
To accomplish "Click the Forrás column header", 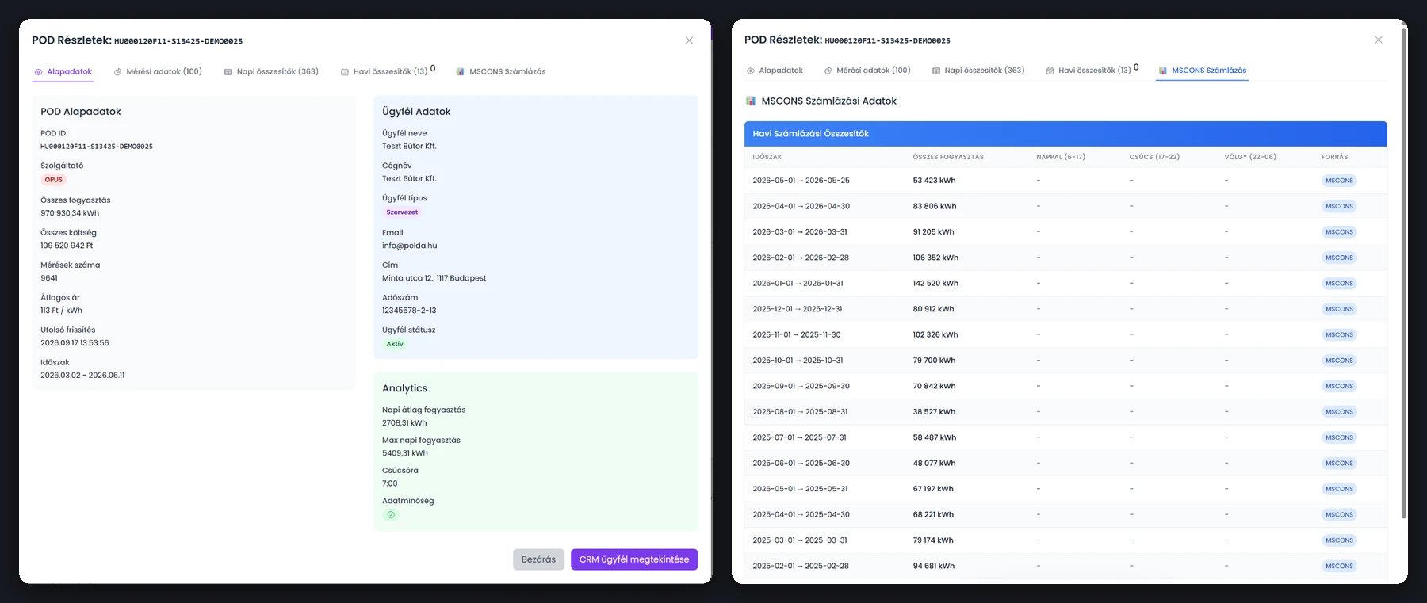I will coord(1334,157).
